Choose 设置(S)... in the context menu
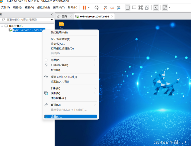Screen dimensions: 191x146 71,117
